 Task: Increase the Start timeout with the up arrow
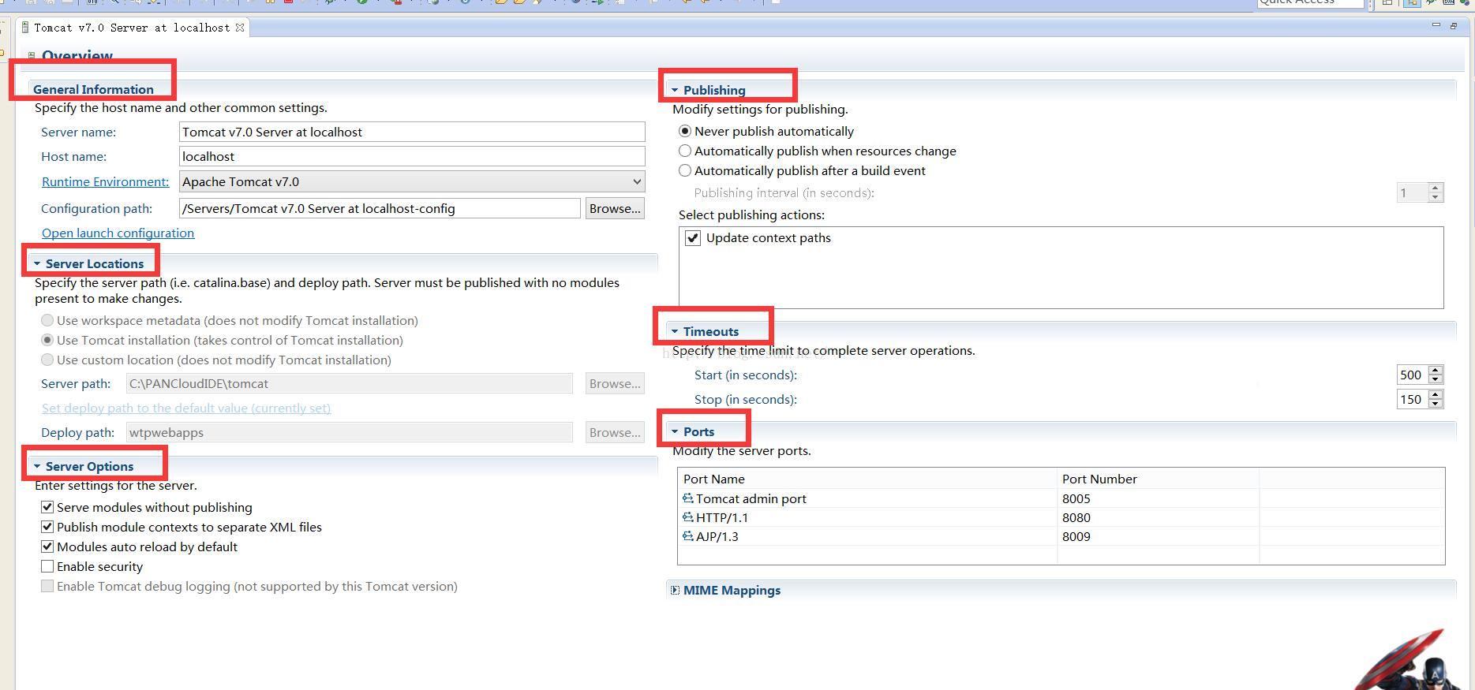(1436, 370)
